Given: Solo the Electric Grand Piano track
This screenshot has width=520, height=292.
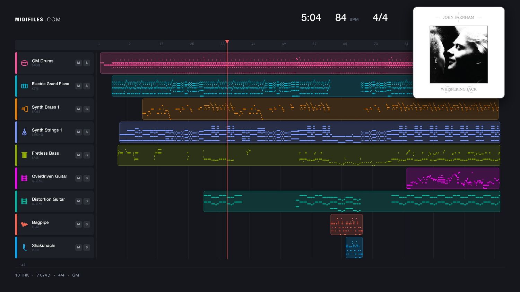Looking at the screenshot, I should click(x=87, y=86).
